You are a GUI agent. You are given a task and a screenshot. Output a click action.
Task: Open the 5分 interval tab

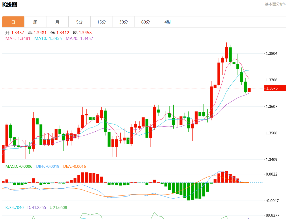point(79,22)
